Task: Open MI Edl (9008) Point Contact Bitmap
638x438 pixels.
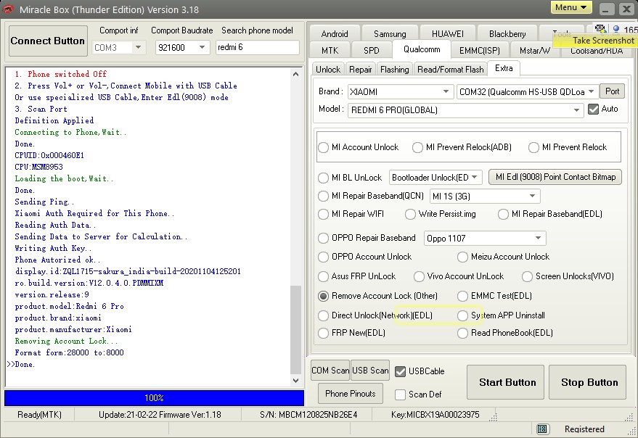Action: [555, 177]
